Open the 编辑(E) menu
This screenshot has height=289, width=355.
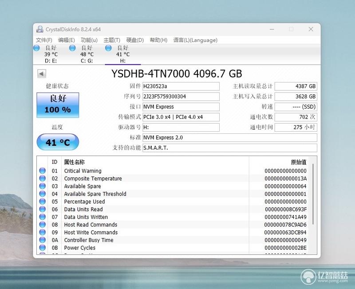tap(66, 40)
